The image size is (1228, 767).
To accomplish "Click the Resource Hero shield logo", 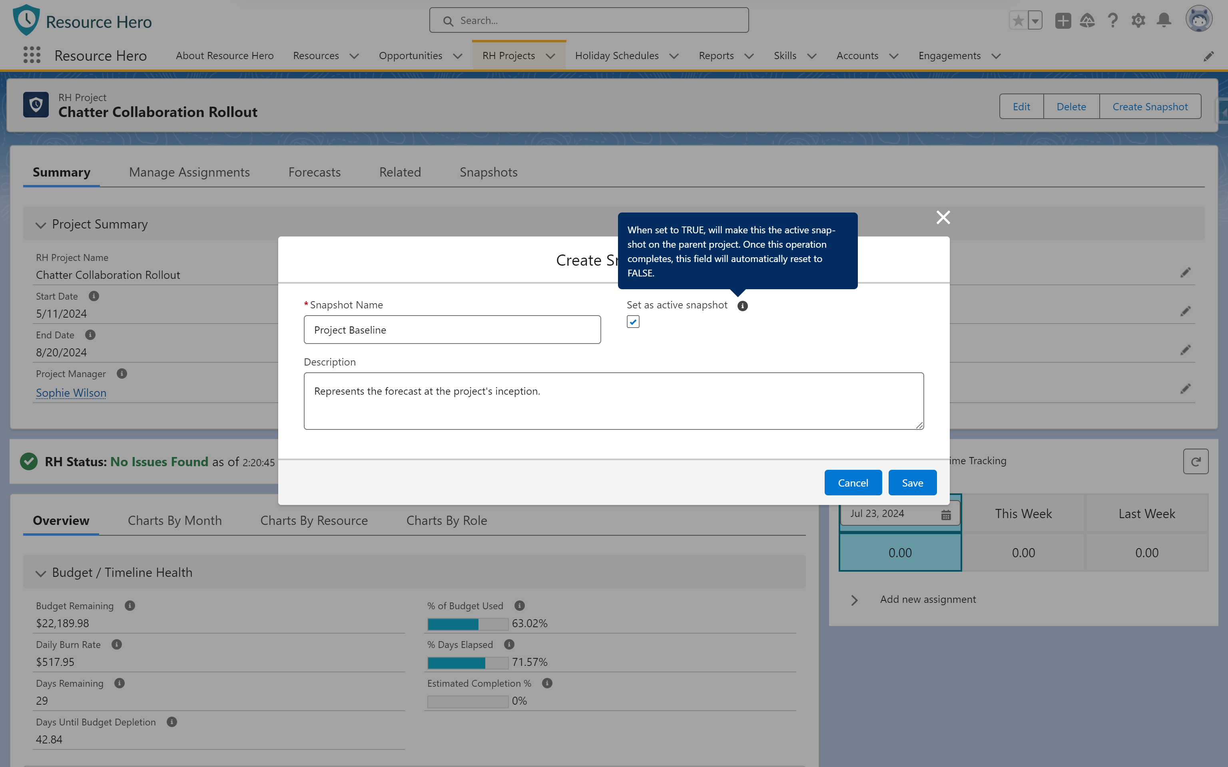I will (x=26, y=20).
